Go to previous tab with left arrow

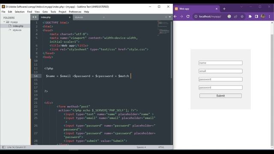pyautogui.click(x=33, y=17)
